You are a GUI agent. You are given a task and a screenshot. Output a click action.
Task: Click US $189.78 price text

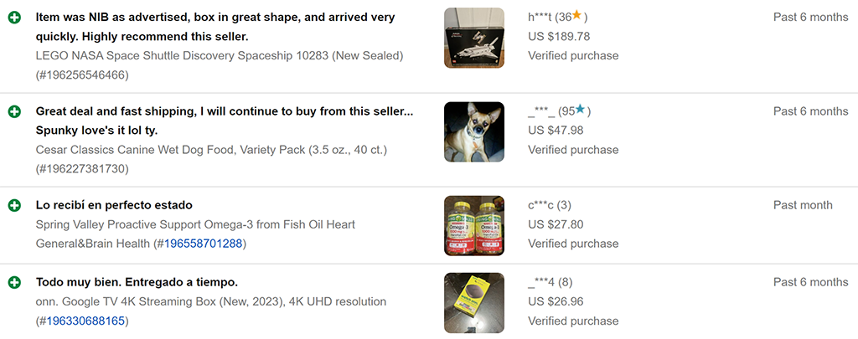(559, 37)
